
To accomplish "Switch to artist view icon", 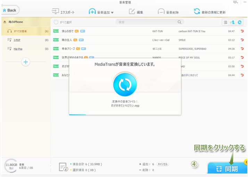I will [x=232, y=22].
